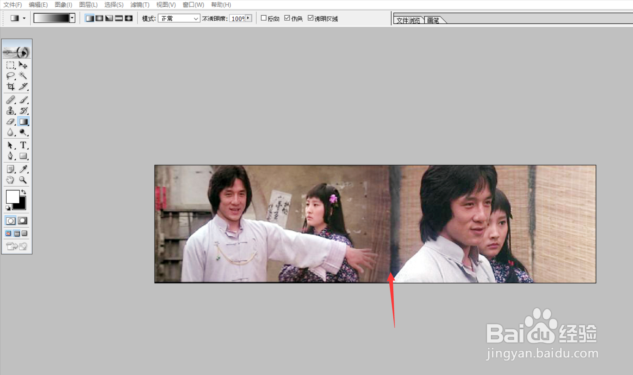Select the Eyedropper tool
Image resolution: width=633 pixels, height=375 pixels.
[23, 169]
